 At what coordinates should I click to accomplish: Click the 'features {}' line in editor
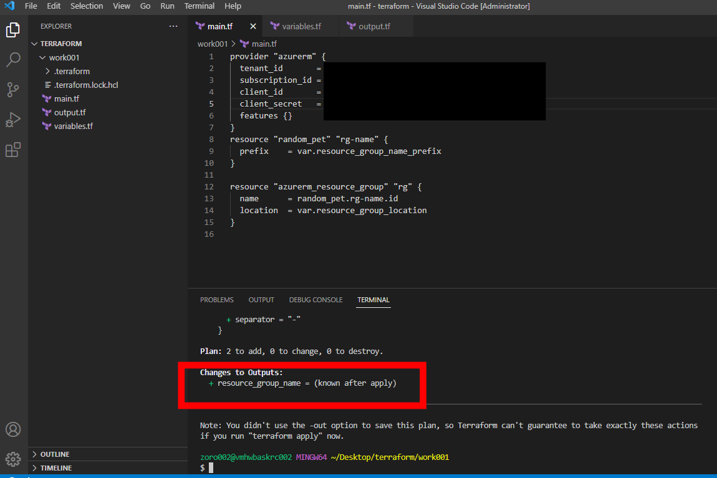(266, 116)
